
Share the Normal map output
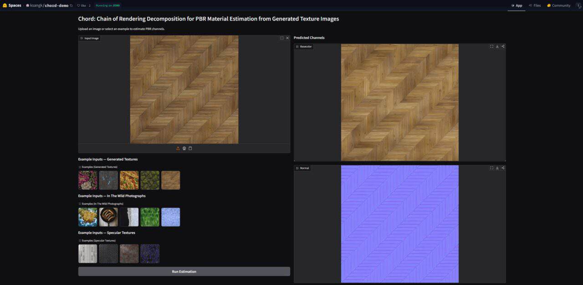[x=503, y=168]
